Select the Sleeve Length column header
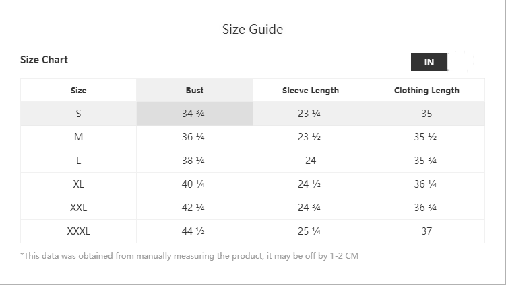 tap(311, 90)
